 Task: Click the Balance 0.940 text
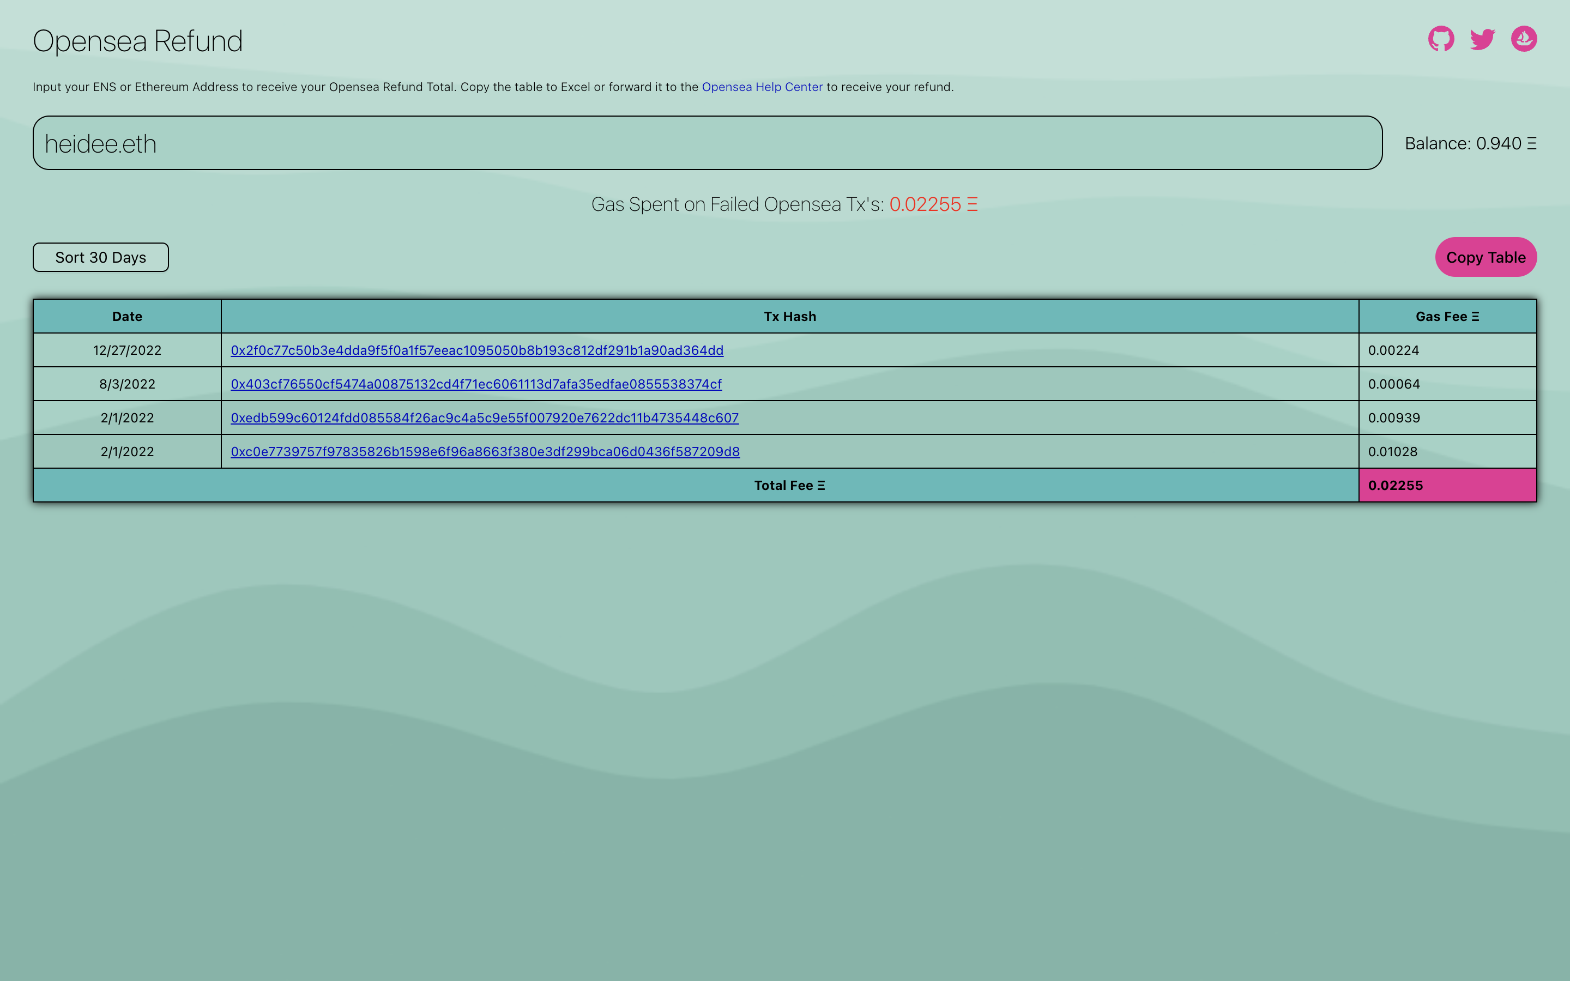(x=1470, y=143)
